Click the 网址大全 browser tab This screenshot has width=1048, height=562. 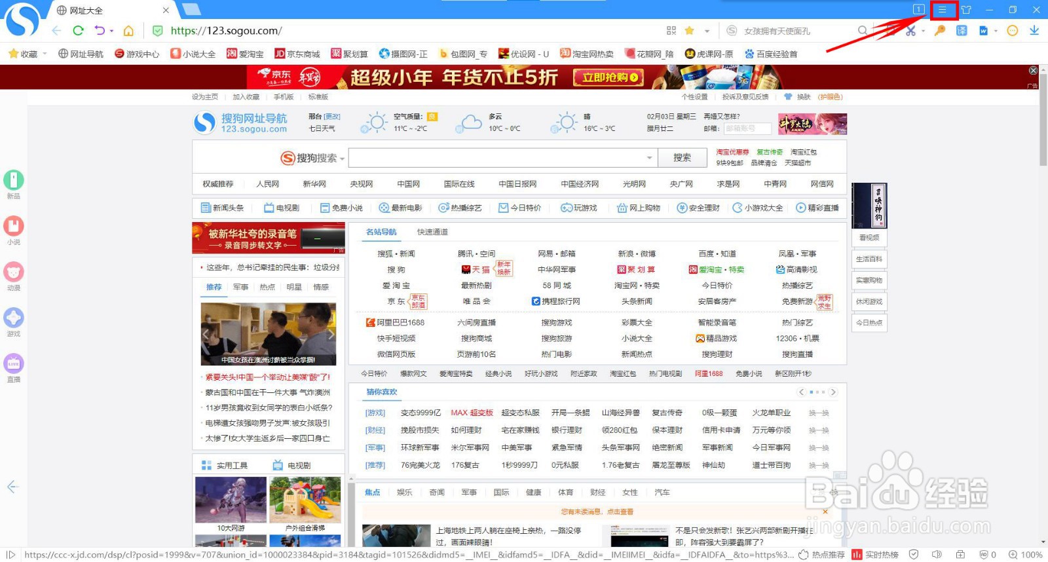111,10
